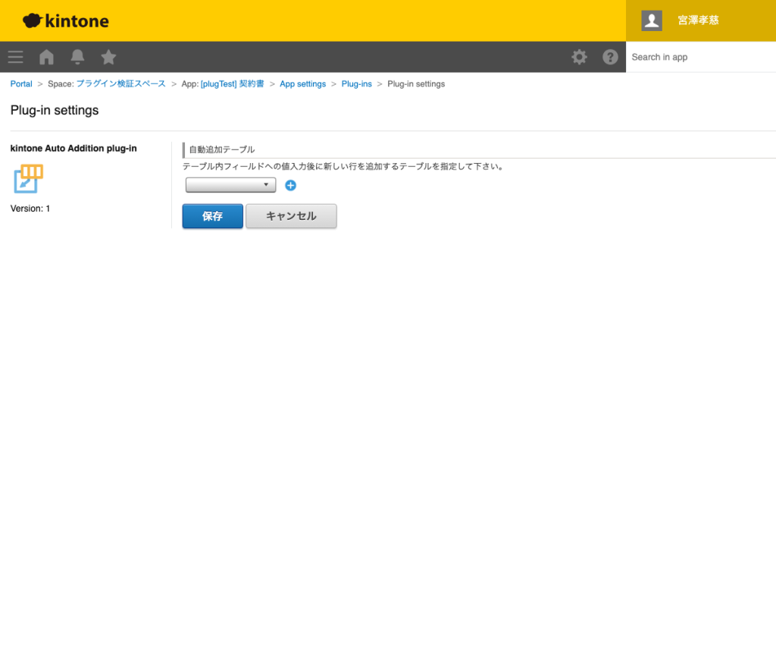The width and height of the screenshot is (776, 647).
Task: Click the kintone logo
Action: point(66,20)
